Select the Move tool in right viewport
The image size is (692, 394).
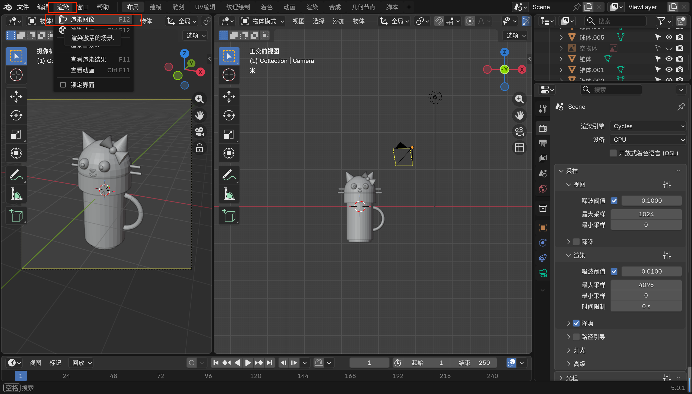(229, 97)
